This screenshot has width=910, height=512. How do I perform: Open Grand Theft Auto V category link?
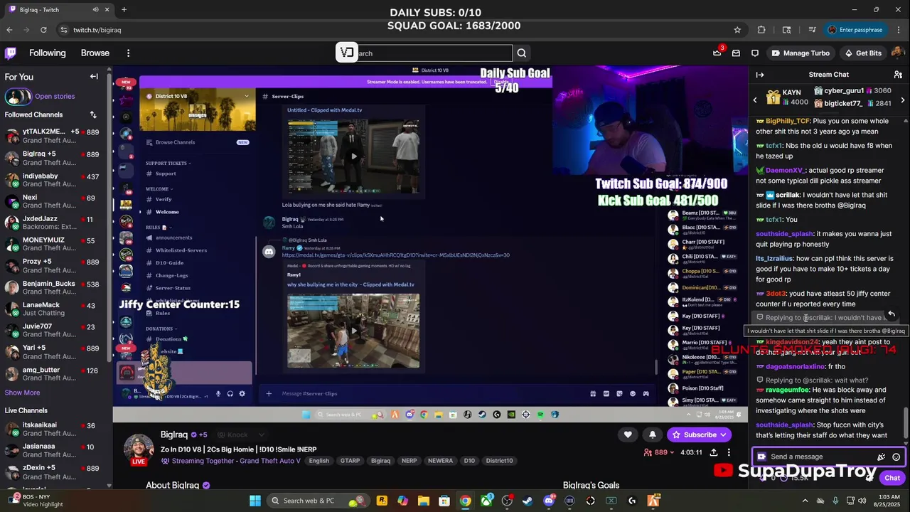(x=270, y=461)
